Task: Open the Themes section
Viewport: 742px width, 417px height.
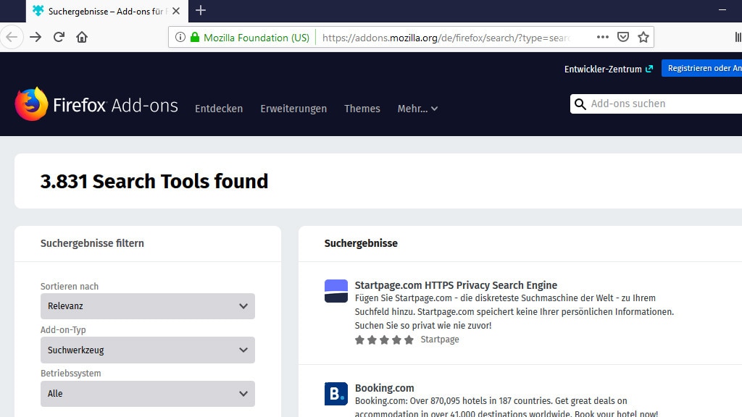Action: click(x=362, y=109)
